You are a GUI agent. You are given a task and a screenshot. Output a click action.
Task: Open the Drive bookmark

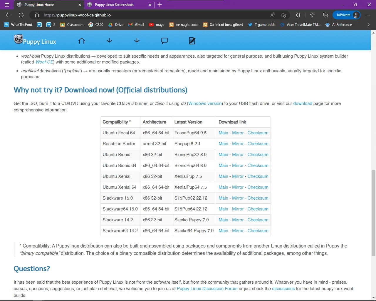116,25
